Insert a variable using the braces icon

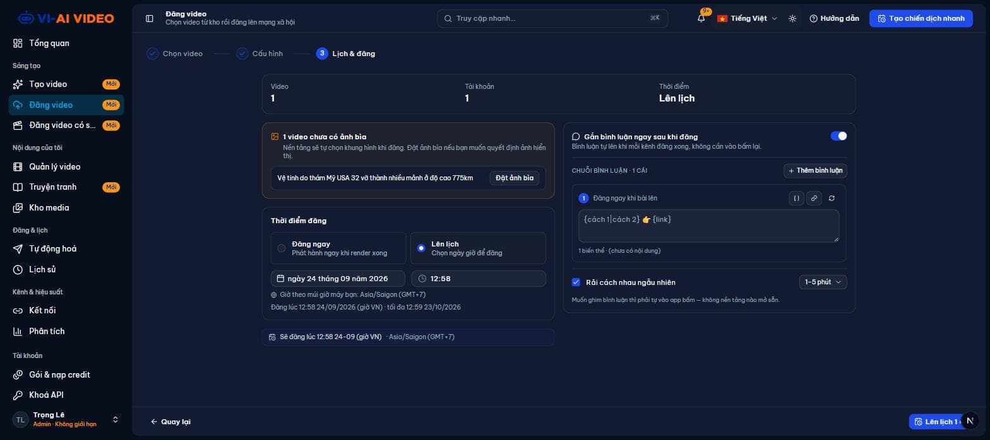point(797,198)
